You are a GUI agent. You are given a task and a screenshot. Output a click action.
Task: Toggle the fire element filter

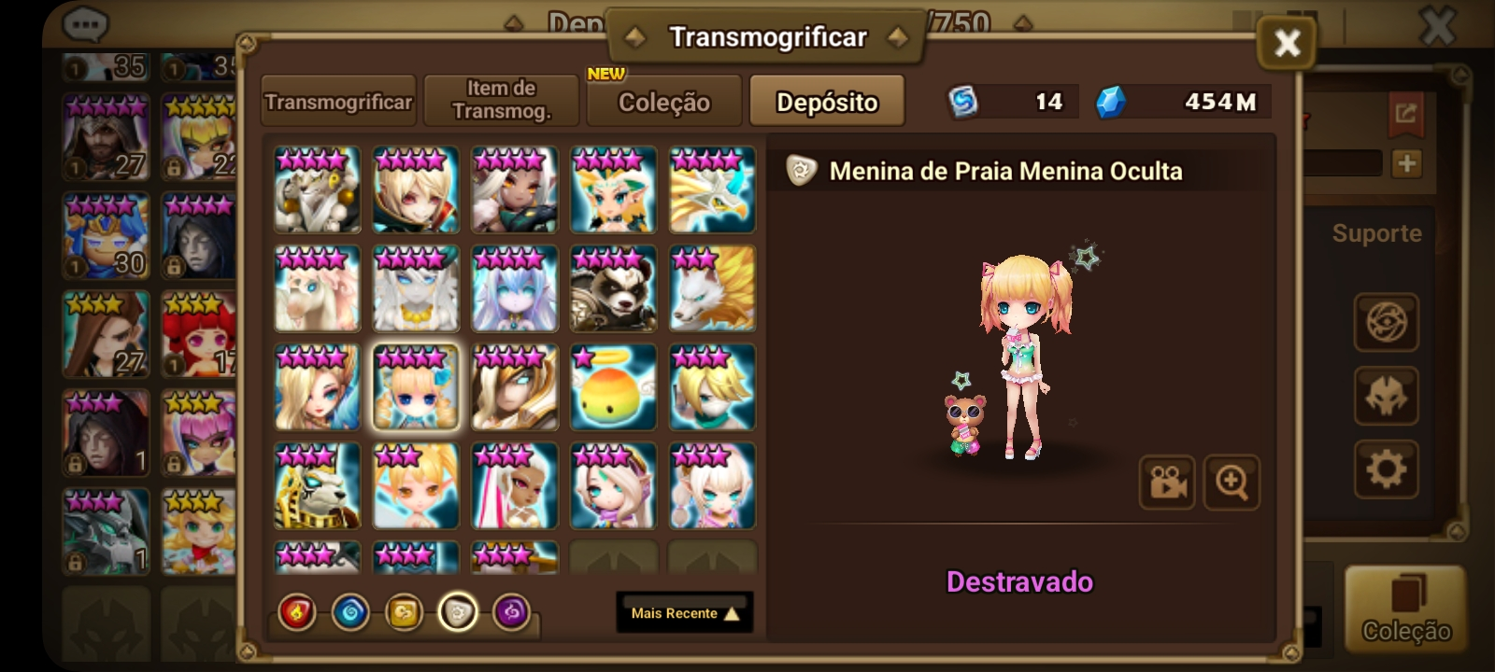pyautogui.click(x=296, y=613)
